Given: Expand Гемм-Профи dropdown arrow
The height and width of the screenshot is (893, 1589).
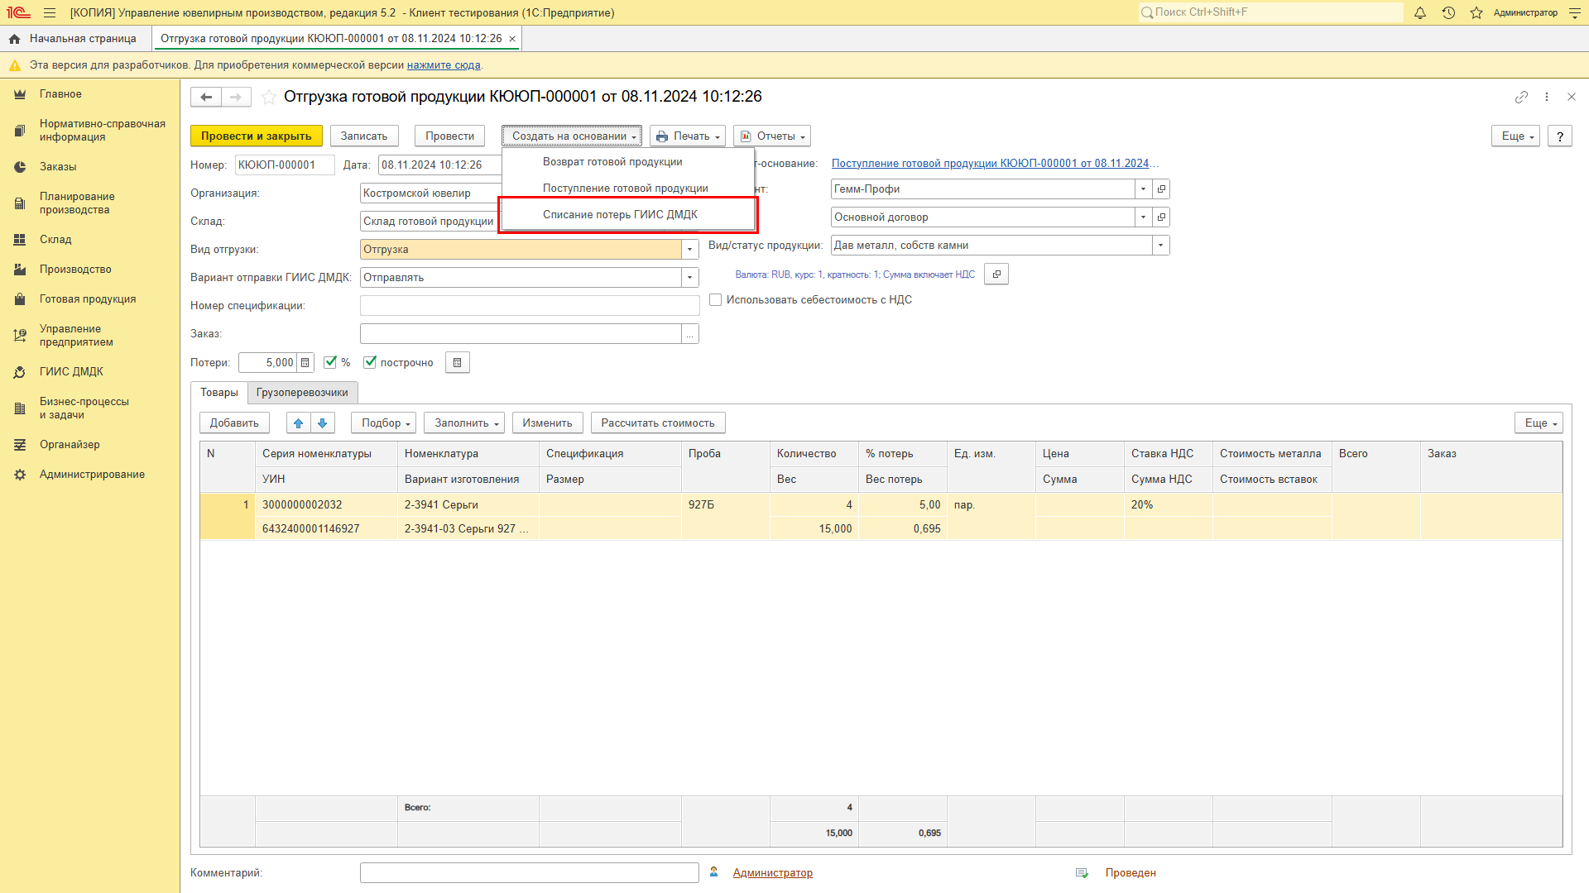Looking at the screenshot, I should click(1143, 189).
